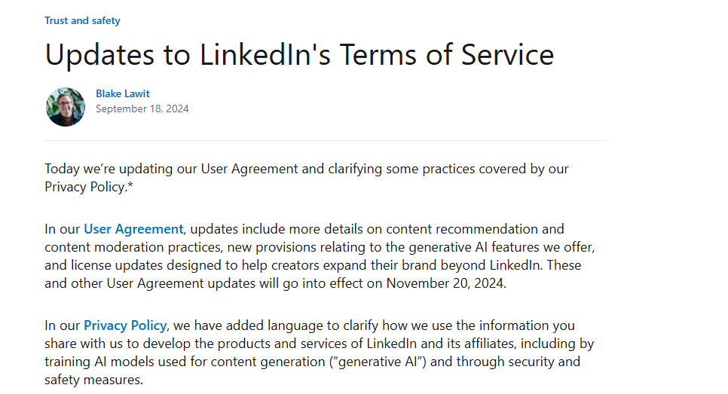Open the Blake Lawit author name link
Viewport: 728px width, 394px height.
[x=122, y=93]
